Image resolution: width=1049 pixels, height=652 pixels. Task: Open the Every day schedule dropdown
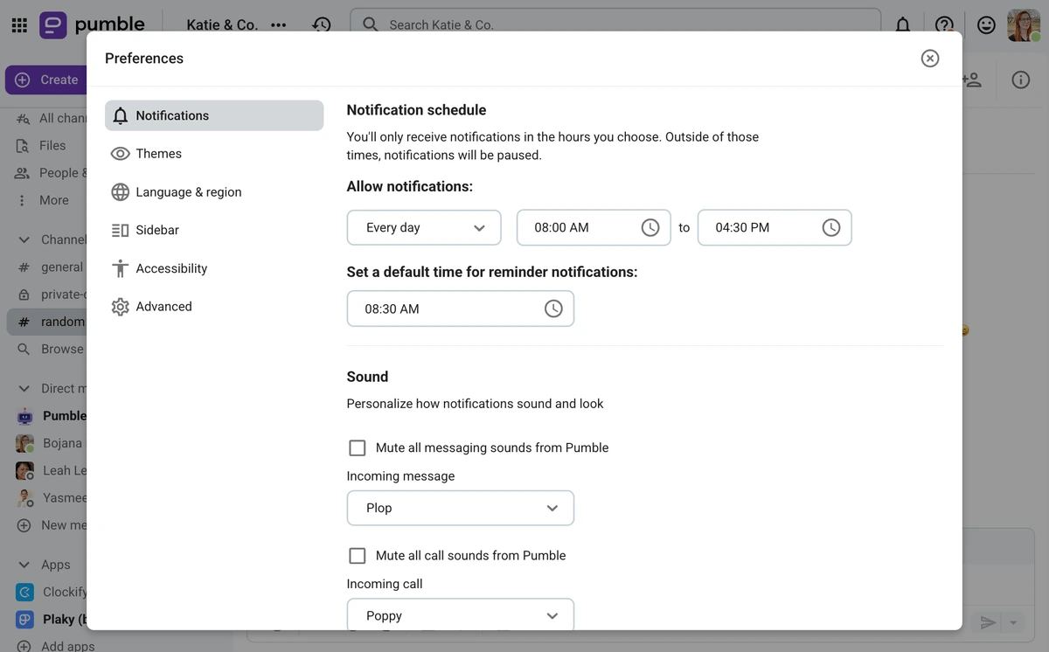tap(424, 226)
